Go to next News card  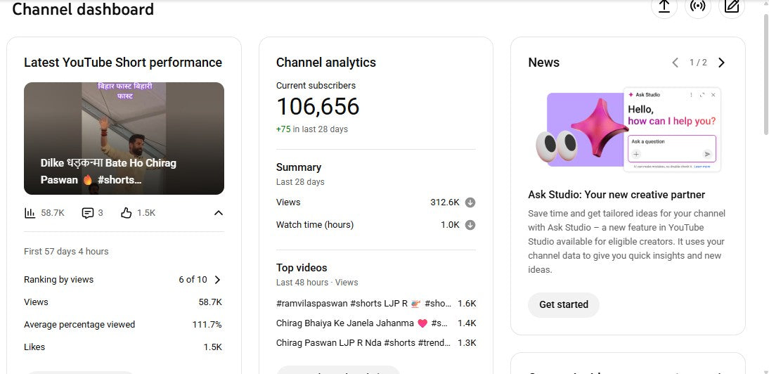[x=721, y=63]
